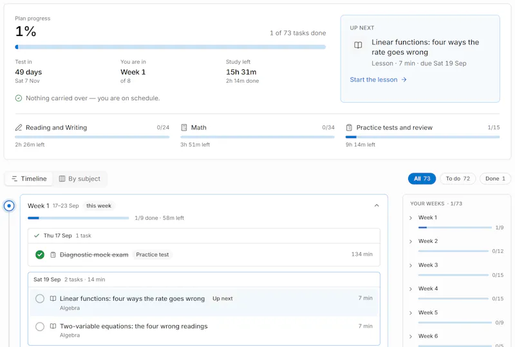Click the checkmark icon beside Thu 17 Sep

coord(37,235)
